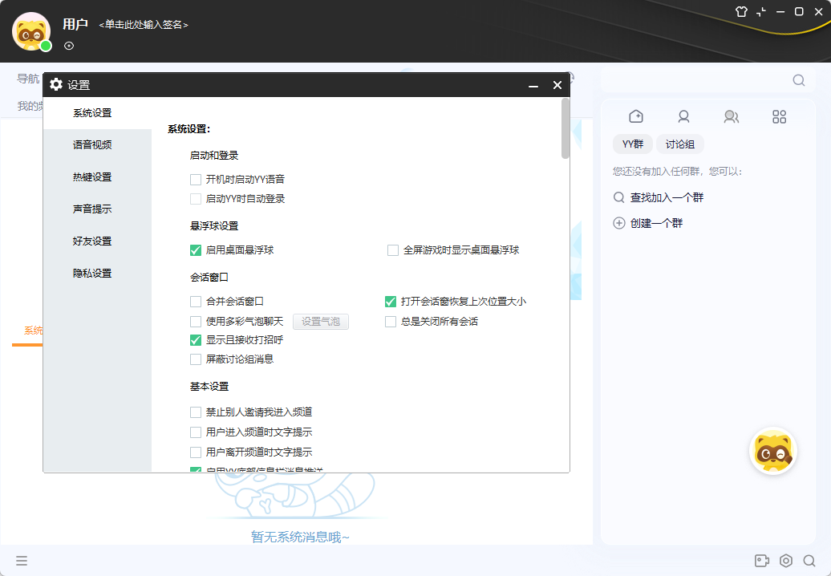Image resolution: width=831 pixels, height=576 pixels.
Task: Enable 全屏游戏时显示桌面悬浮球
Action: point(393,250)
